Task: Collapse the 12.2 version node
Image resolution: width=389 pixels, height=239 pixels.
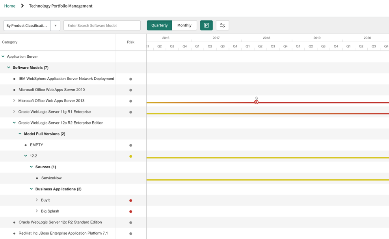Action: click(x=26, y=156)
